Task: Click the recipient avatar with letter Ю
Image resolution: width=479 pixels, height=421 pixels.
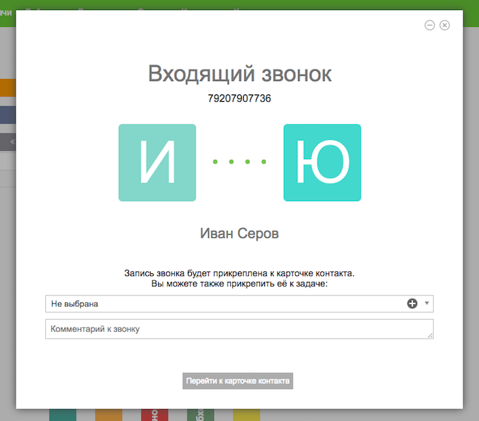Action: pos(322,163)
